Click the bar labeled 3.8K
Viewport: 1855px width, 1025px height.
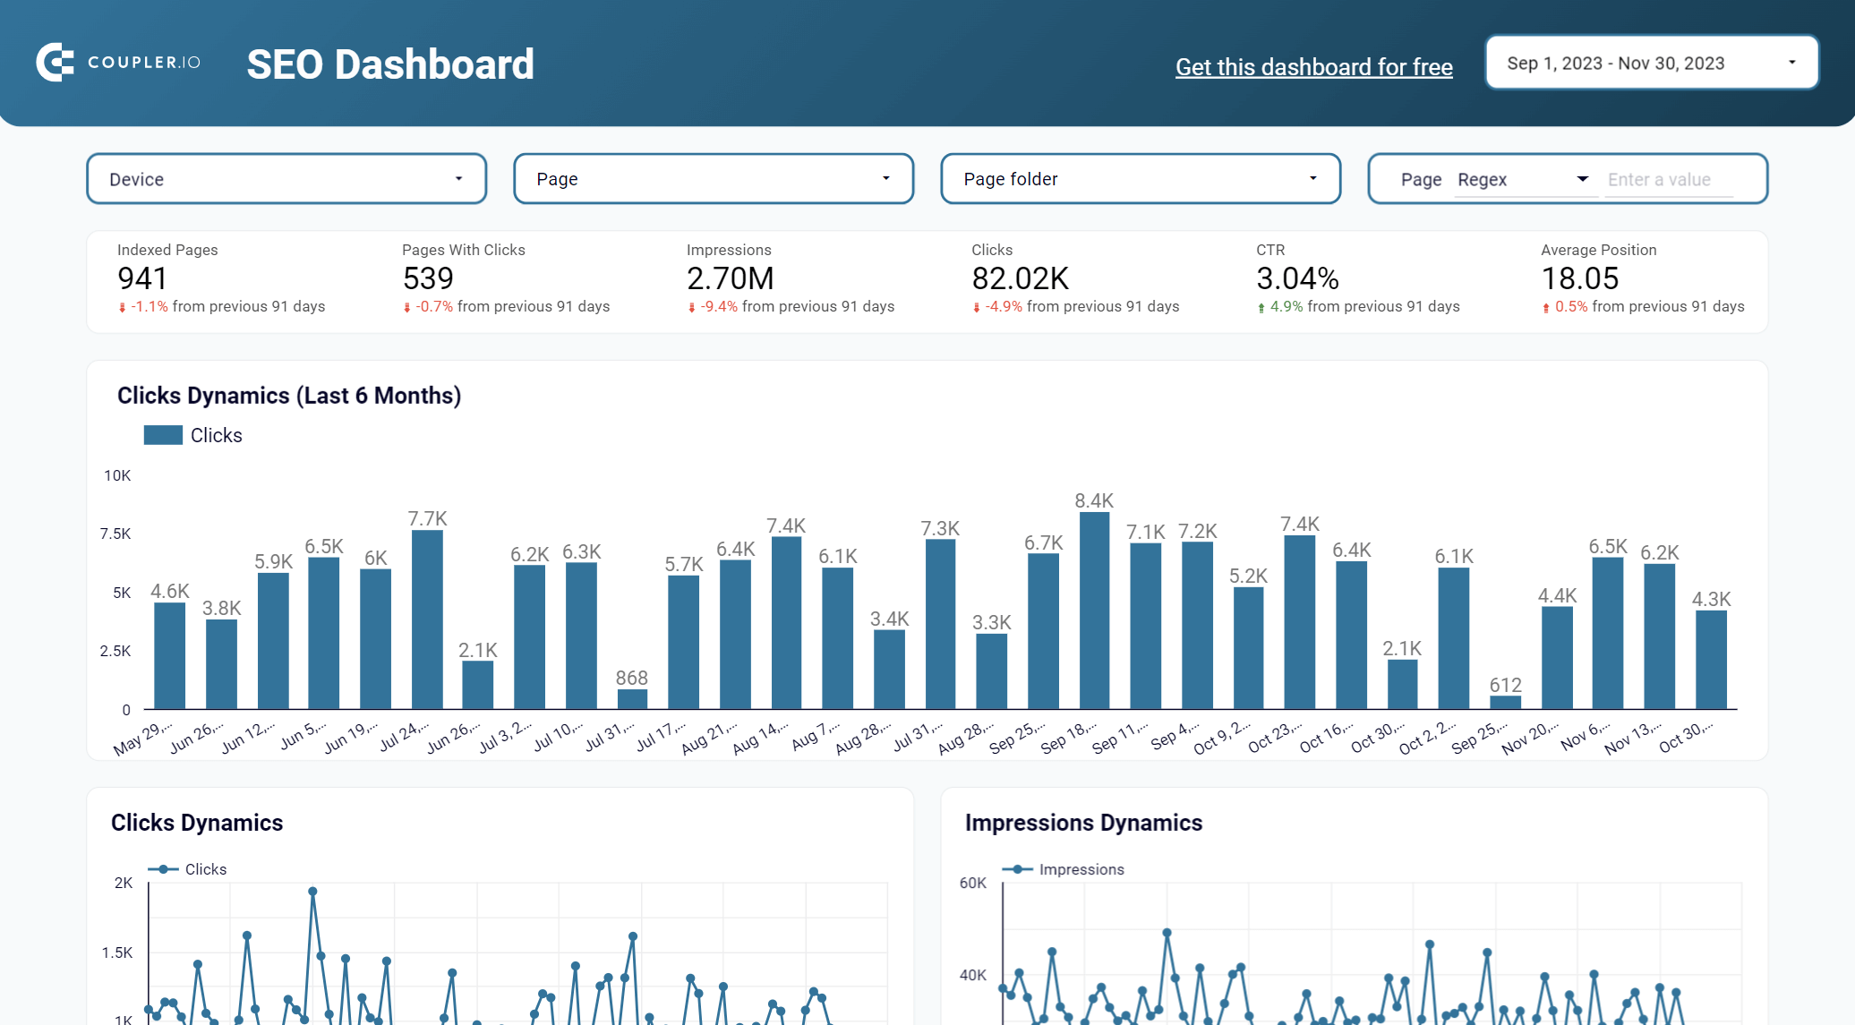coord(221,664)
